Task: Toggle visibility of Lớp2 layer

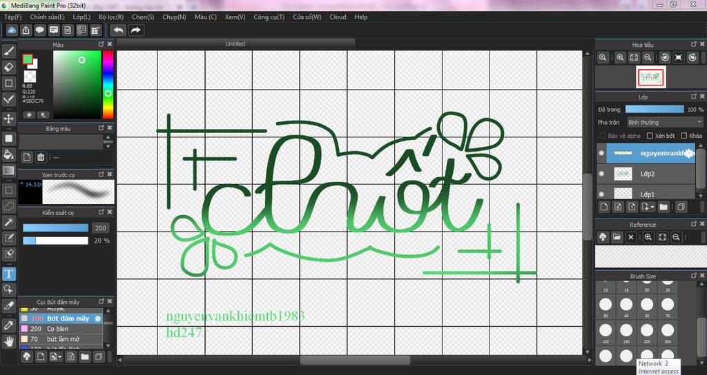Action: (601, 174)
